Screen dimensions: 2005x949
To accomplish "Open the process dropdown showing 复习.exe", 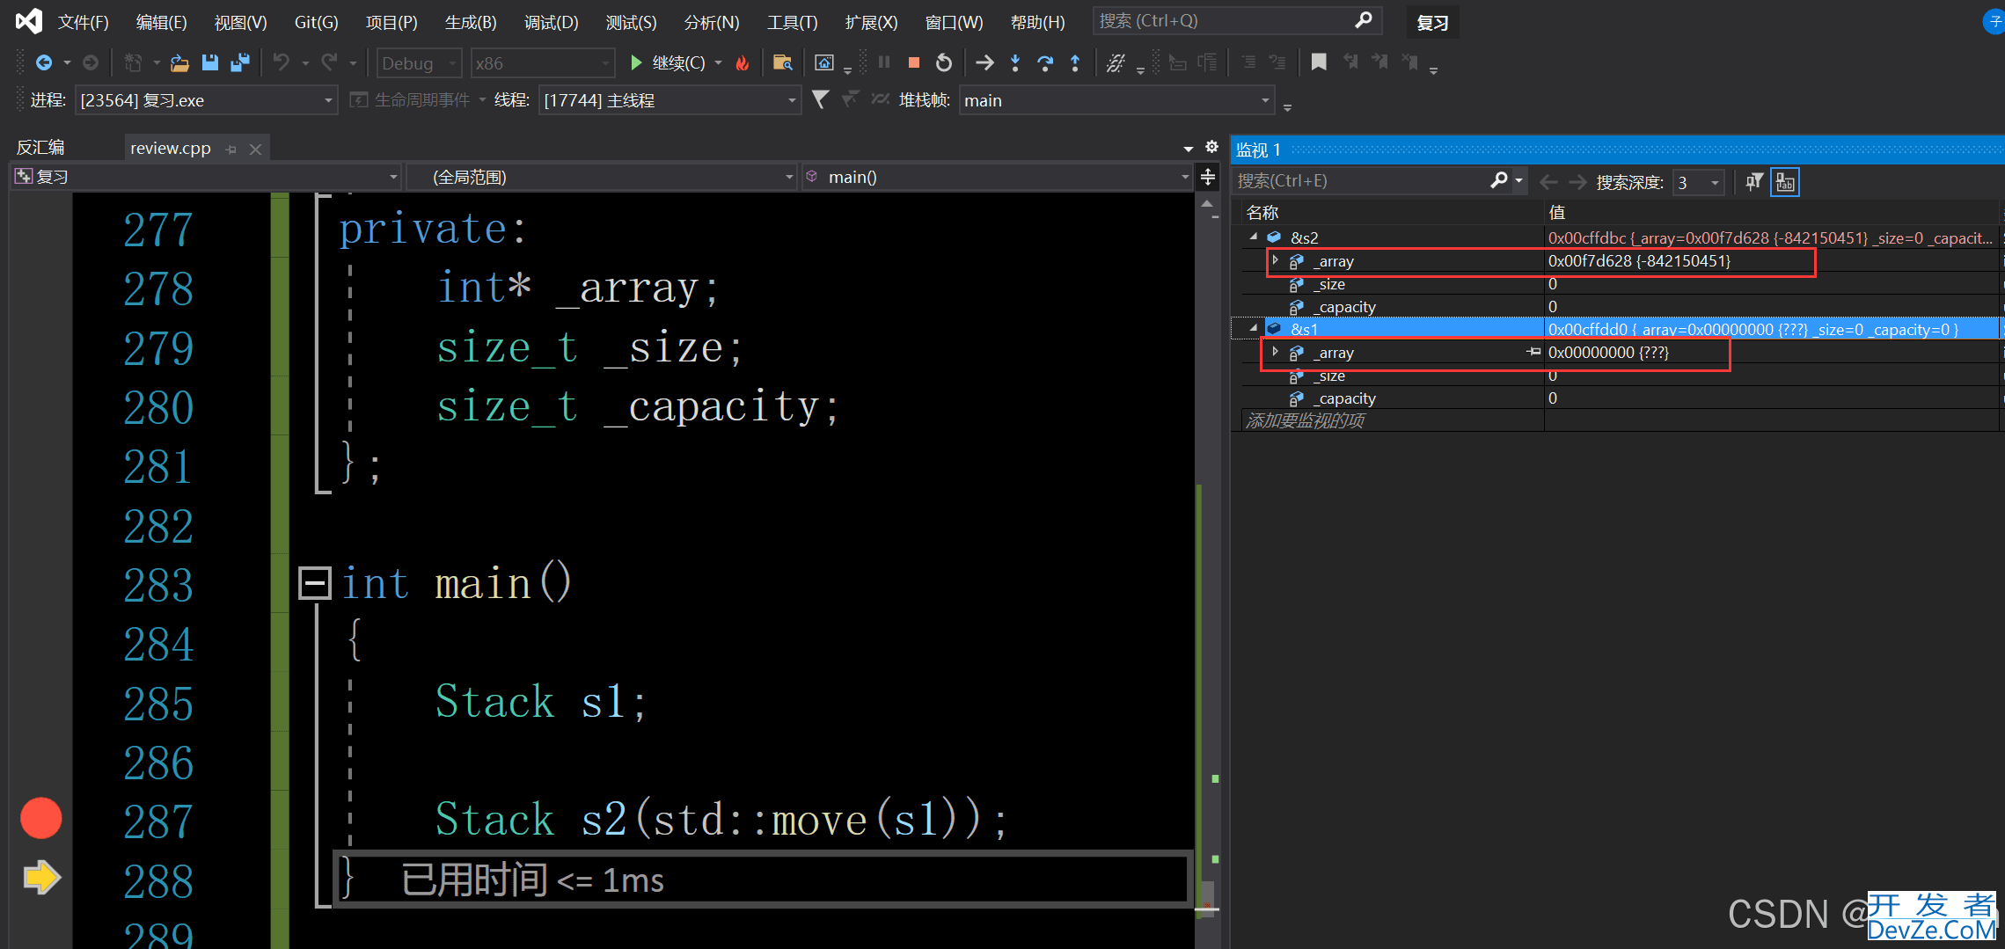I will click(206, 100).
